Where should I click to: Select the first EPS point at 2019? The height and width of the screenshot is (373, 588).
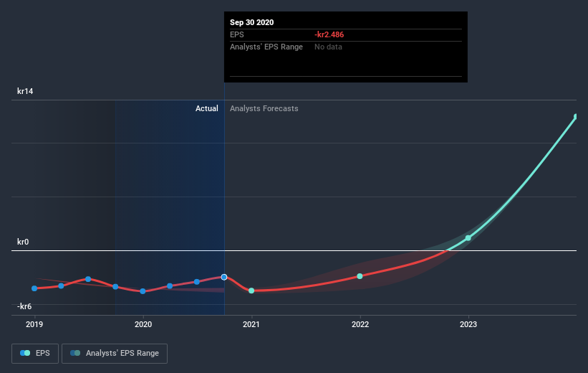(x=34, y=288)
